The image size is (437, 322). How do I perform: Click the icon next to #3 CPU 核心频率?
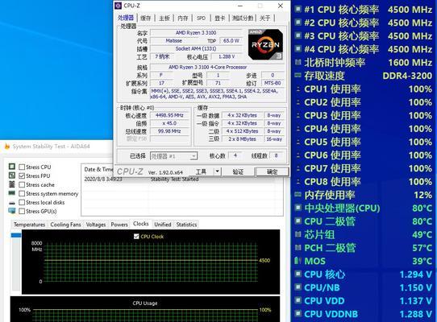pos(298,35)
